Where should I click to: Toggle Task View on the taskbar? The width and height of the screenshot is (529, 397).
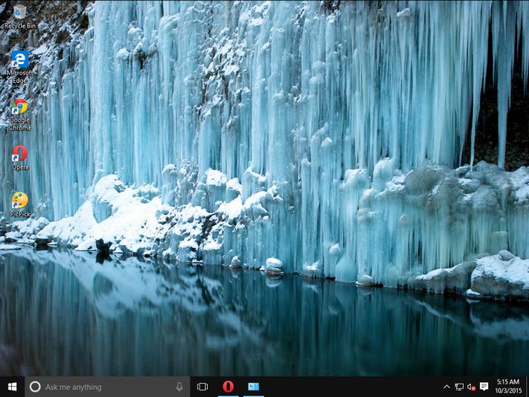pyautogui.click(x=203, y=386)
